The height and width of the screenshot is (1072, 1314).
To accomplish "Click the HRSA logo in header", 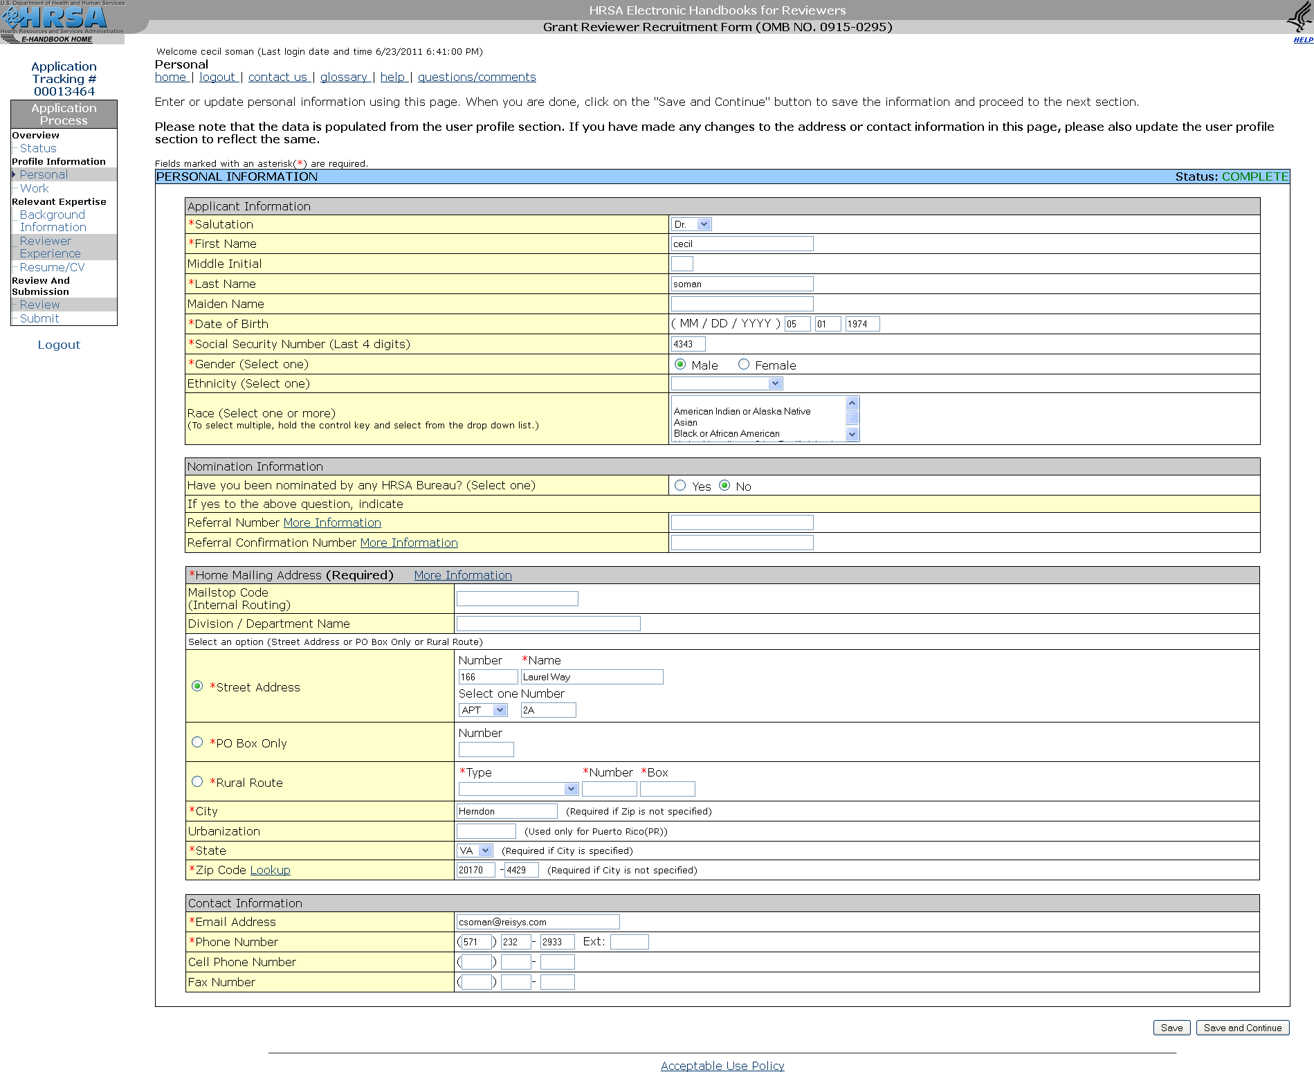I will pos(62,17).
